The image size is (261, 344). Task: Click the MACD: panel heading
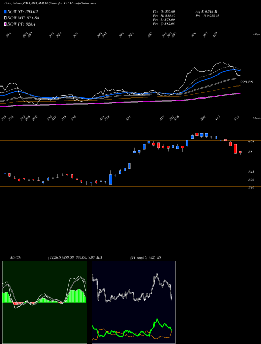click(x=16, y=257)
